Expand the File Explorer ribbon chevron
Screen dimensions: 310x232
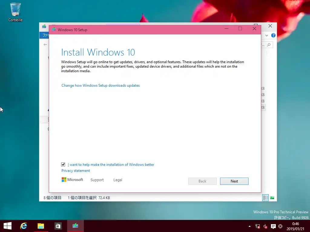[267, 36]
